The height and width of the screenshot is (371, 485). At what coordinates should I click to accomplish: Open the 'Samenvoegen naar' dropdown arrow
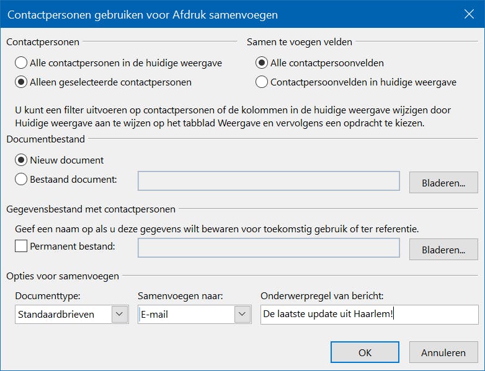coord(242,314)
